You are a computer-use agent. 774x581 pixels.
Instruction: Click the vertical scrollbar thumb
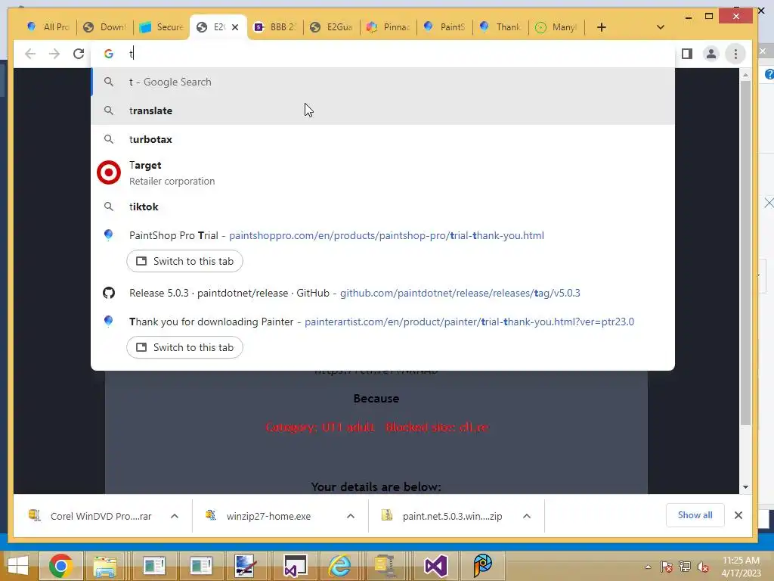click(x=745, y=252)
